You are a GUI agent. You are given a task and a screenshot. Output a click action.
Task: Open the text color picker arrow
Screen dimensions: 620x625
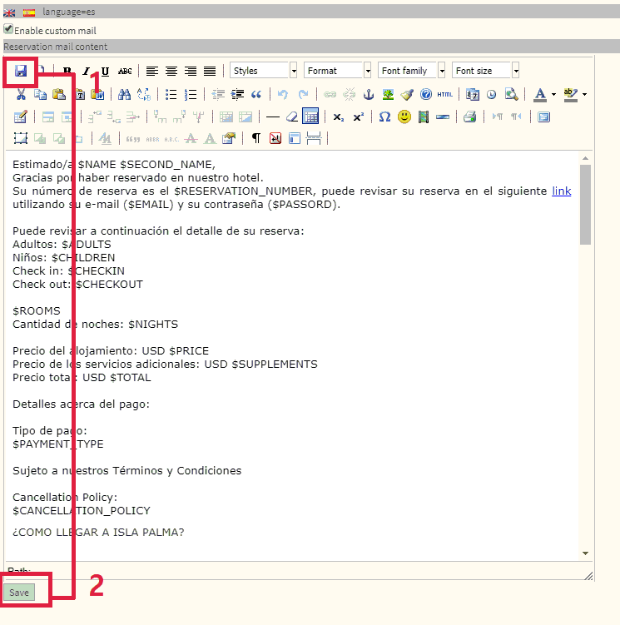(x=553, y=94)
